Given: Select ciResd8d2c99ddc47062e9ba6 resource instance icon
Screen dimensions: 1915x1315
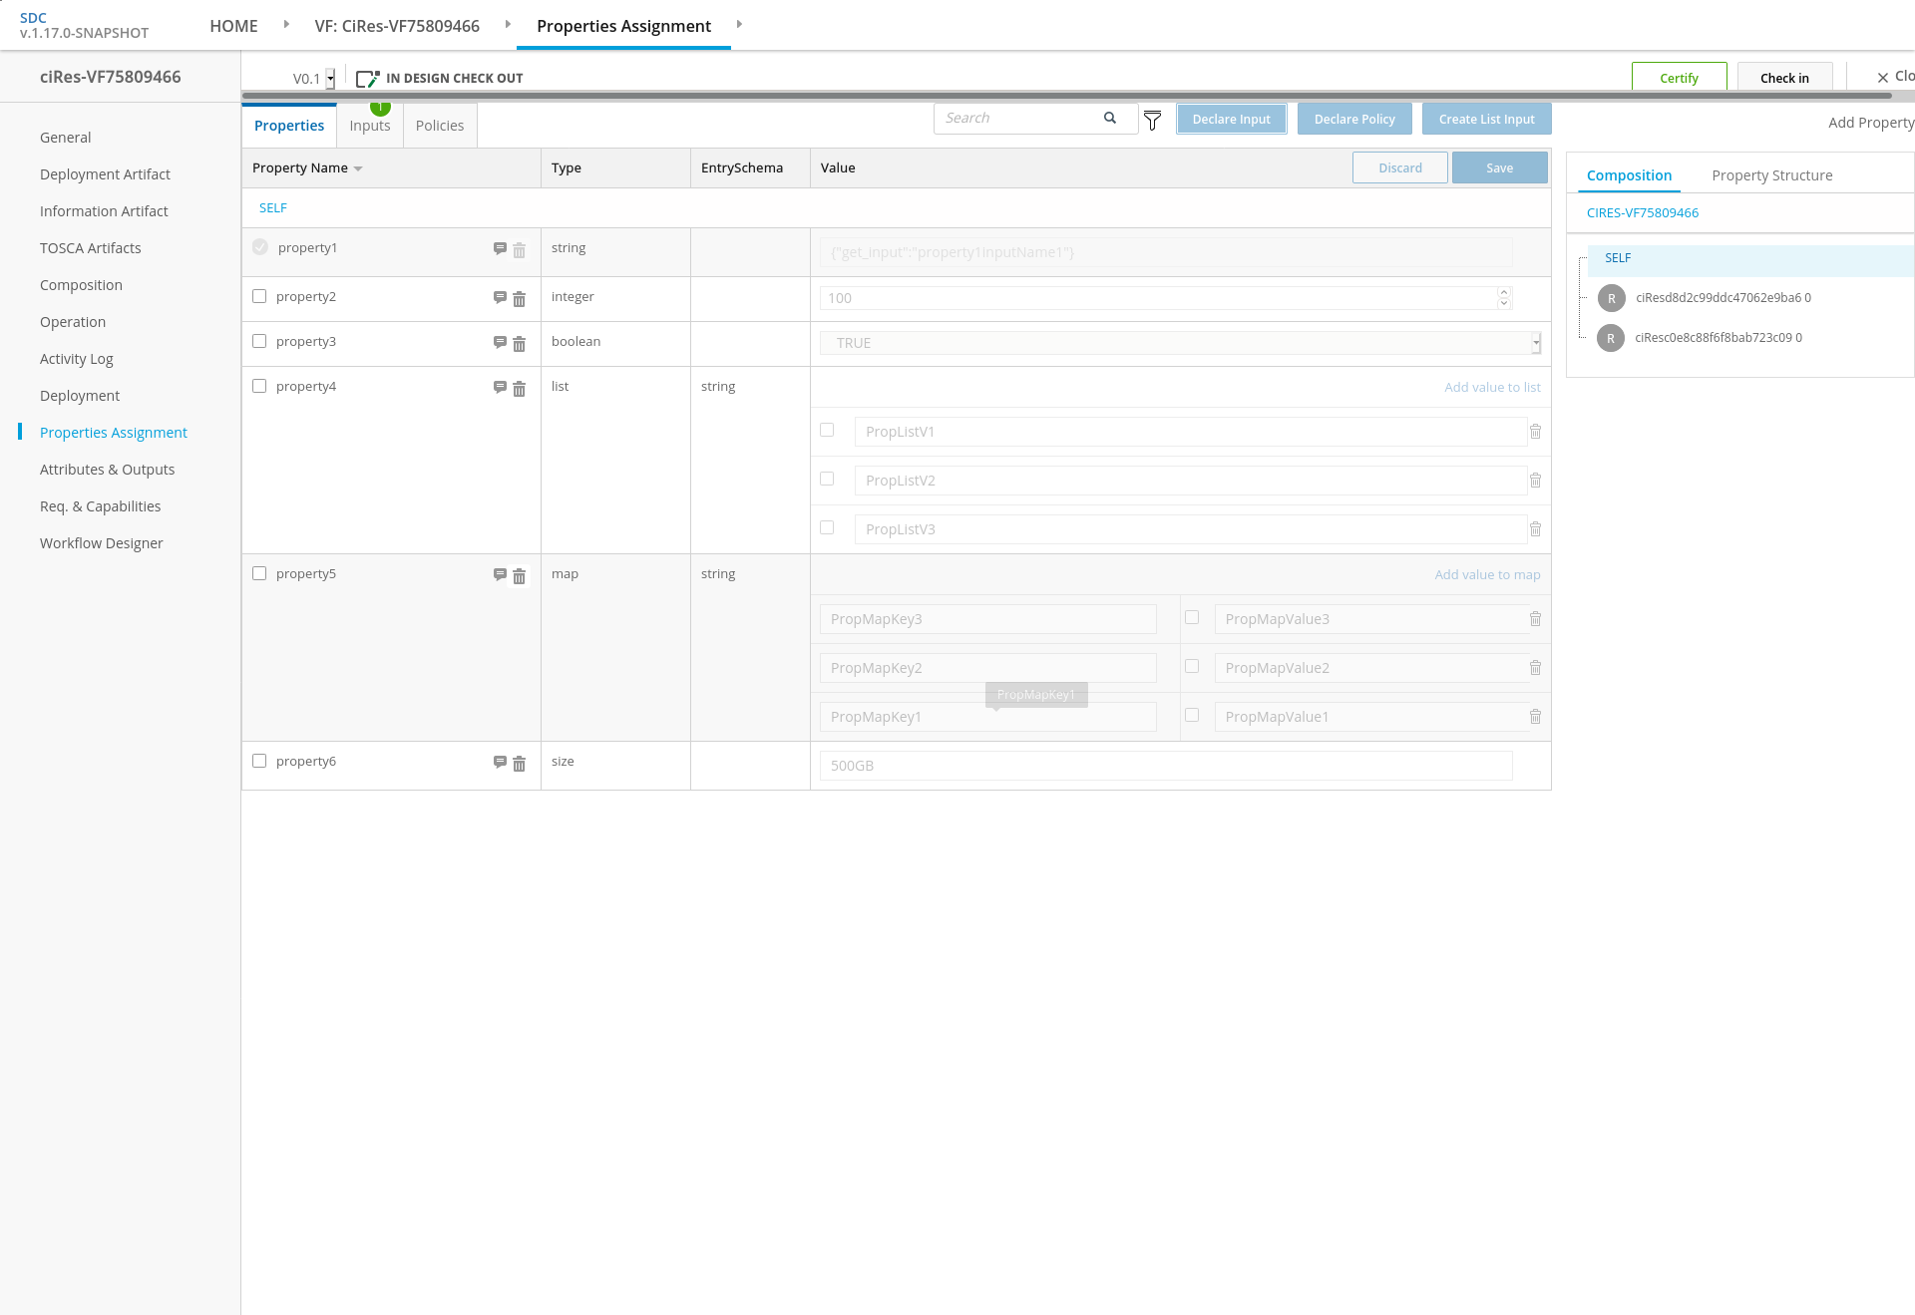Looking at the screenshot, I should pyautogui.click(x=1611, y=298).
